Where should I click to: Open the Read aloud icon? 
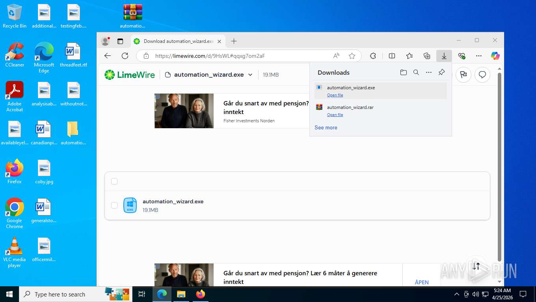[x=336, y=56]
